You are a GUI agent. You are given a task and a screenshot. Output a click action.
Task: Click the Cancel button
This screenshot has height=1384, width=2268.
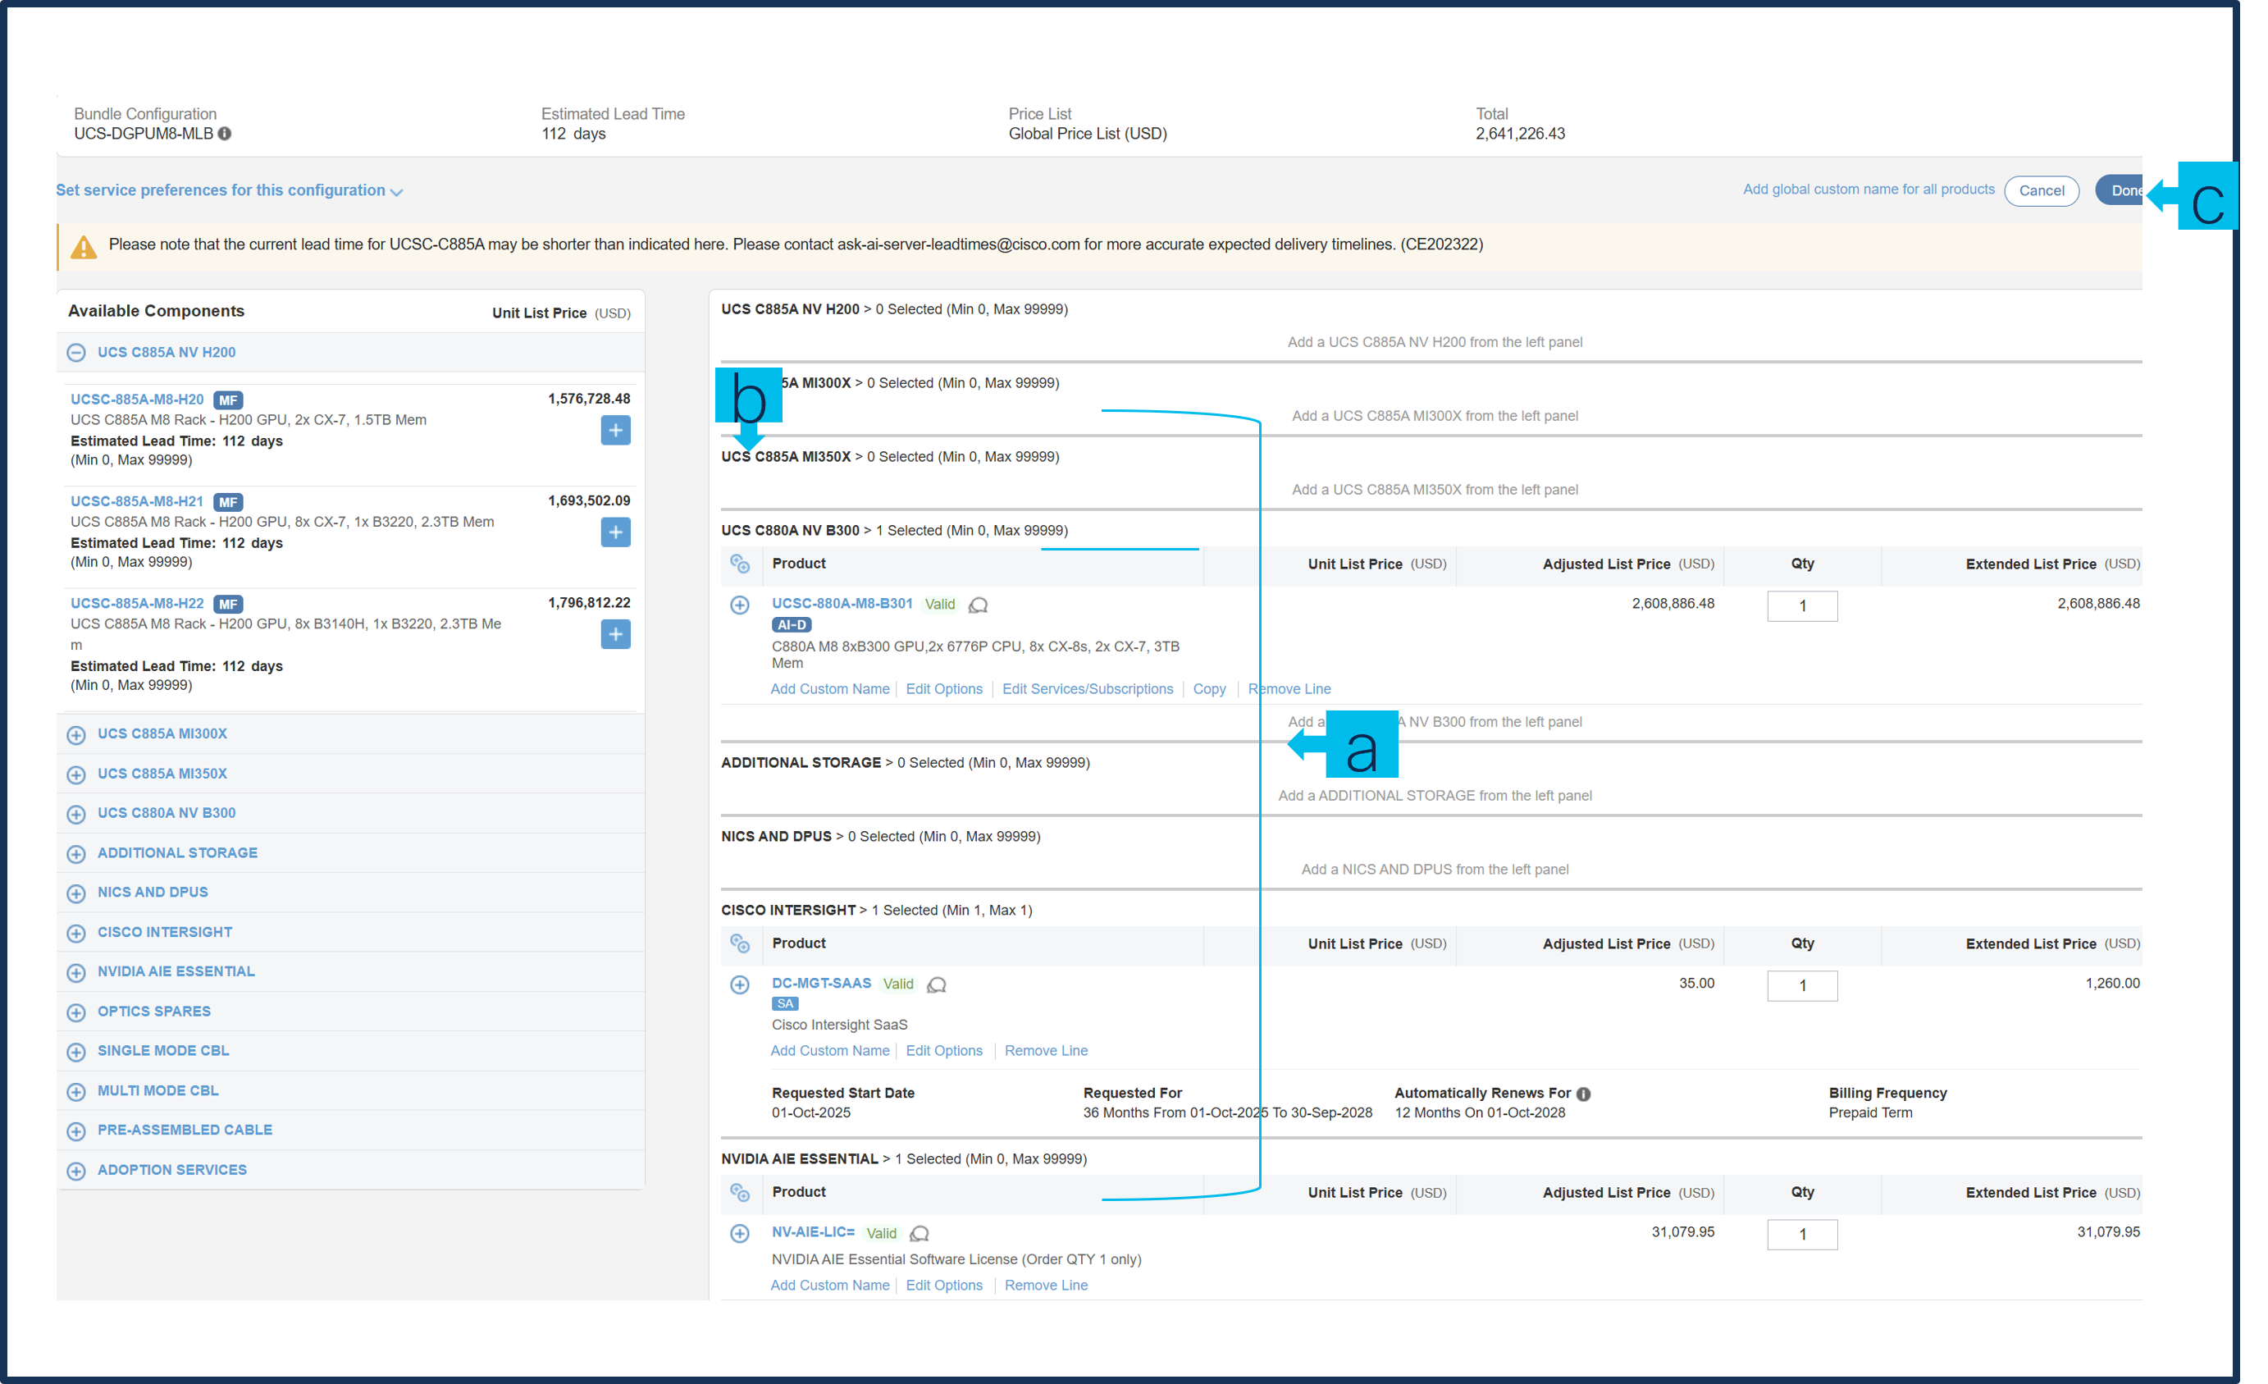(x=2041, y=190)
